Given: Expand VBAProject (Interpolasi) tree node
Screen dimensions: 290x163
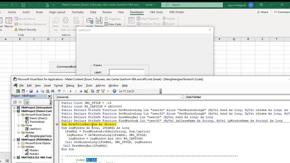Looking at the screenshot, I should pyautogui.click(x=14, y=108).
